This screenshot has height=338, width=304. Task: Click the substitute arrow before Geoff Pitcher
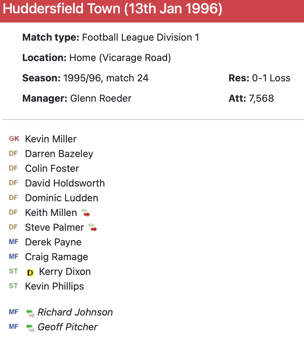pyautogui.click(x=30, y=327)
